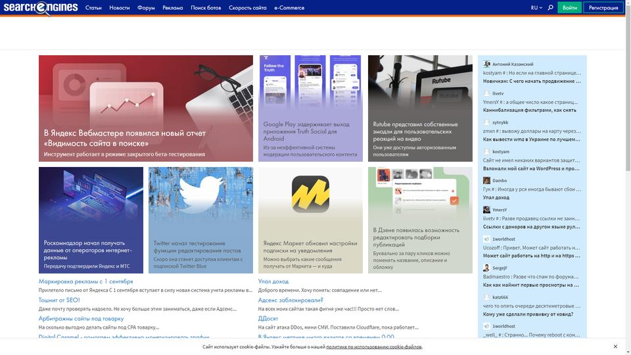Open Адсенс заблокировали? topic link
The image size is (631, 355).
pyautogui.click(x=291, y=300)
